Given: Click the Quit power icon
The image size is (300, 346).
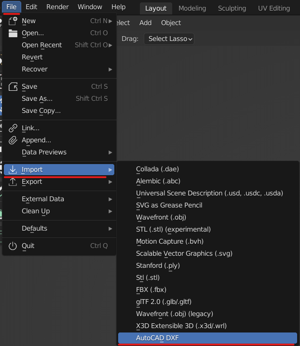Looking at the screenshot, I should coord(13,246).
